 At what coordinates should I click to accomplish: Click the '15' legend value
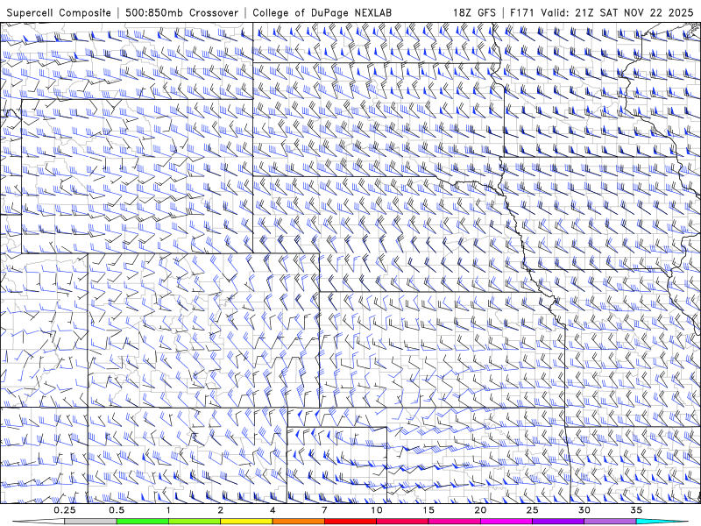pos(428,510)
